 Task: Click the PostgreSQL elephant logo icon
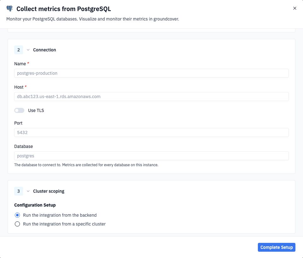[x=9, y=9]
